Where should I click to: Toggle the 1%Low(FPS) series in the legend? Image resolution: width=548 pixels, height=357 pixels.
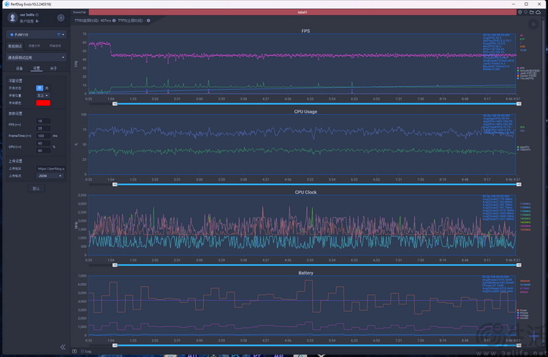(x=525, y=78)
